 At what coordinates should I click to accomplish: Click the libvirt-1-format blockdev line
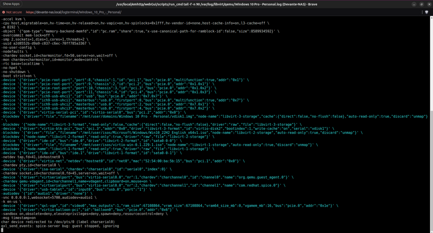[108, 149]
